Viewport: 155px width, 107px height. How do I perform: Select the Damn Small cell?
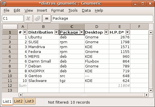coord(43,61)
